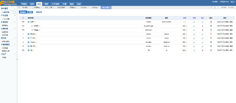Click 添加子栏目 link in YB row

[x=221, y=50]
